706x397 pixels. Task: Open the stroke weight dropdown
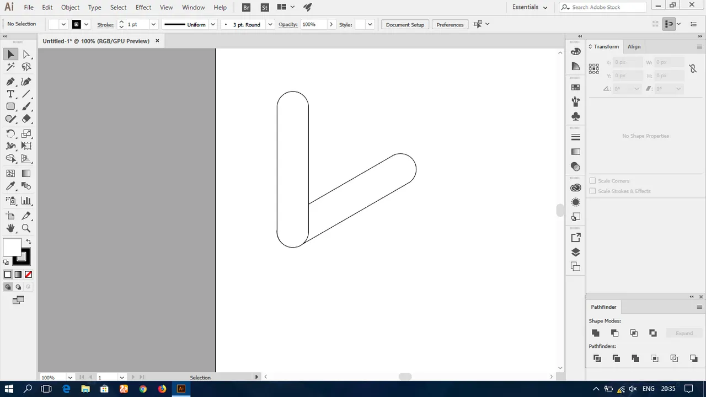pyautogui.click(x=153, y=24)
